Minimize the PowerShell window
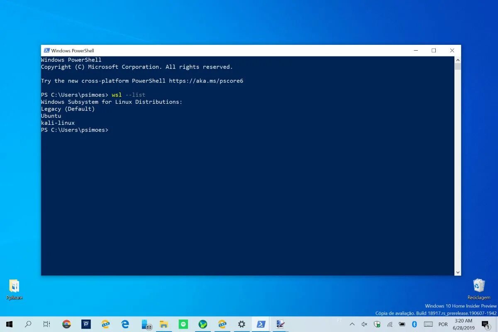Viewport: 498px width, 332px height. 415,51
